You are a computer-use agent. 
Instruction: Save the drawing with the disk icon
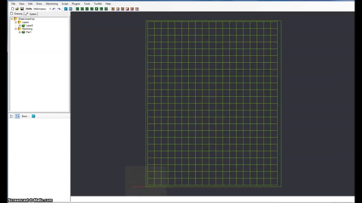tap(22, 9)
